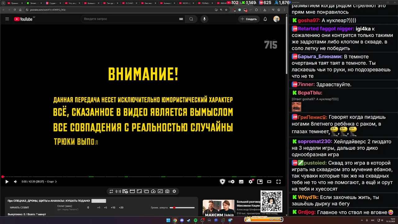Image resolution: width=398 pixels, height=224 pixels.
Task: Reload the browser page
Action: point(15,10)
